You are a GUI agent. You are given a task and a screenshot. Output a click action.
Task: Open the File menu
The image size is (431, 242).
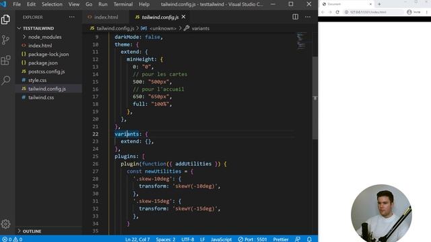17,4
